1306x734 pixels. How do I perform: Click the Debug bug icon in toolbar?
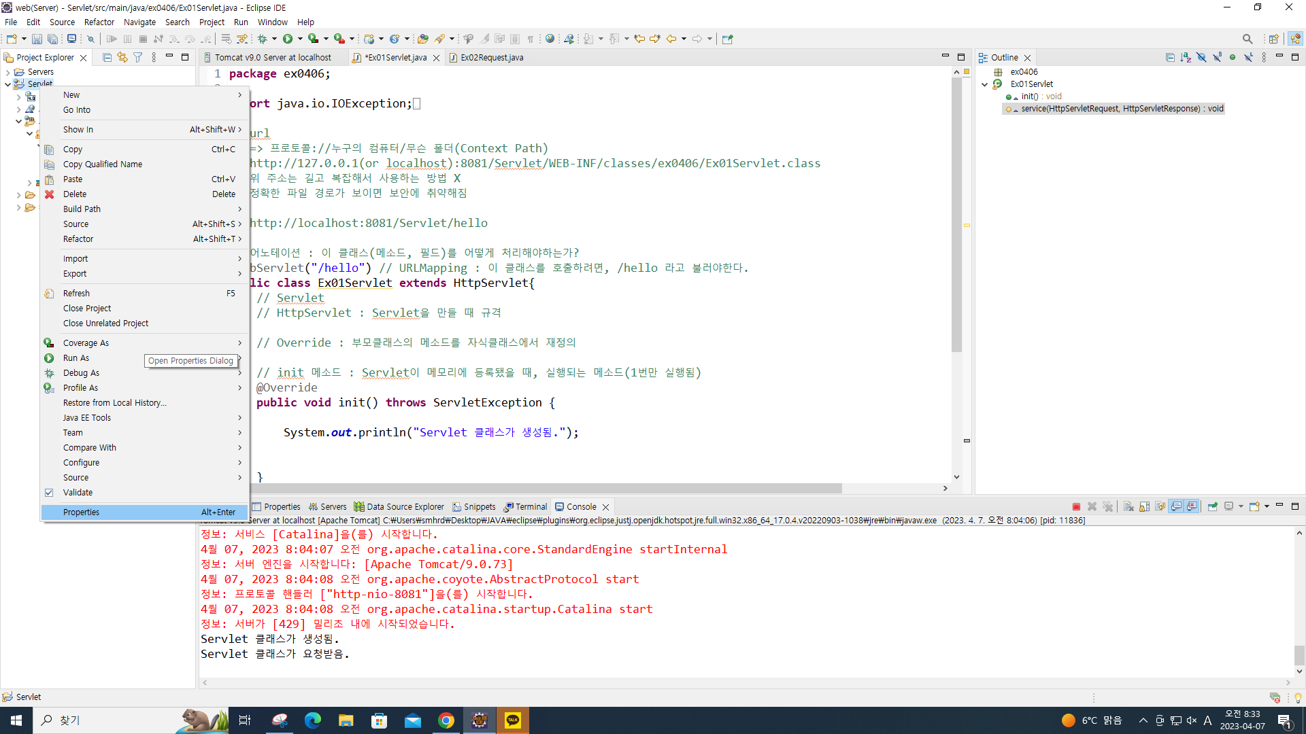[x=262, y=39]
